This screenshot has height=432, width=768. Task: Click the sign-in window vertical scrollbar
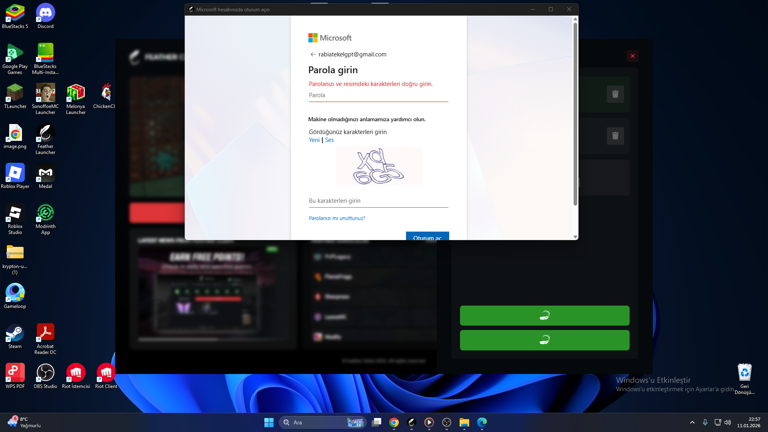(x=575, y=114)
